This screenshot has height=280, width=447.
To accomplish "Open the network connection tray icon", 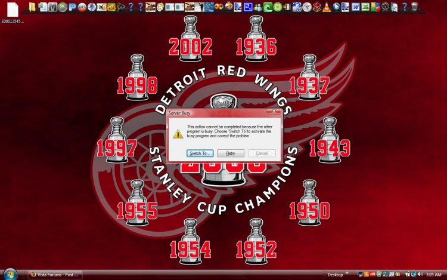I will [414, 274].
